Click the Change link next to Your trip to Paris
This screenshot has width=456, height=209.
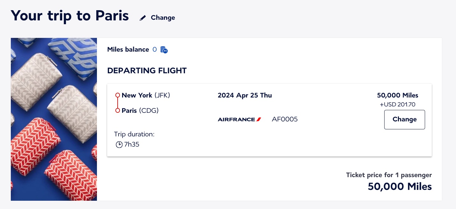[x=163, y=18]
